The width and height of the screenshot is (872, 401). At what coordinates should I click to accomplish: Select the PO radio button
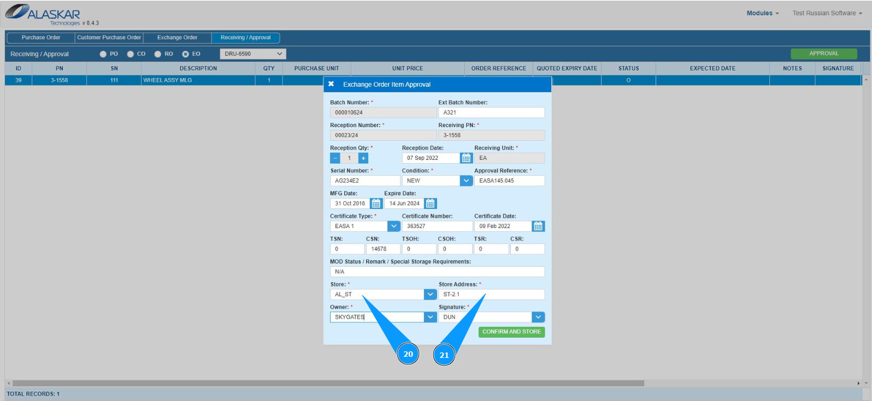click(x=103, y=54)
